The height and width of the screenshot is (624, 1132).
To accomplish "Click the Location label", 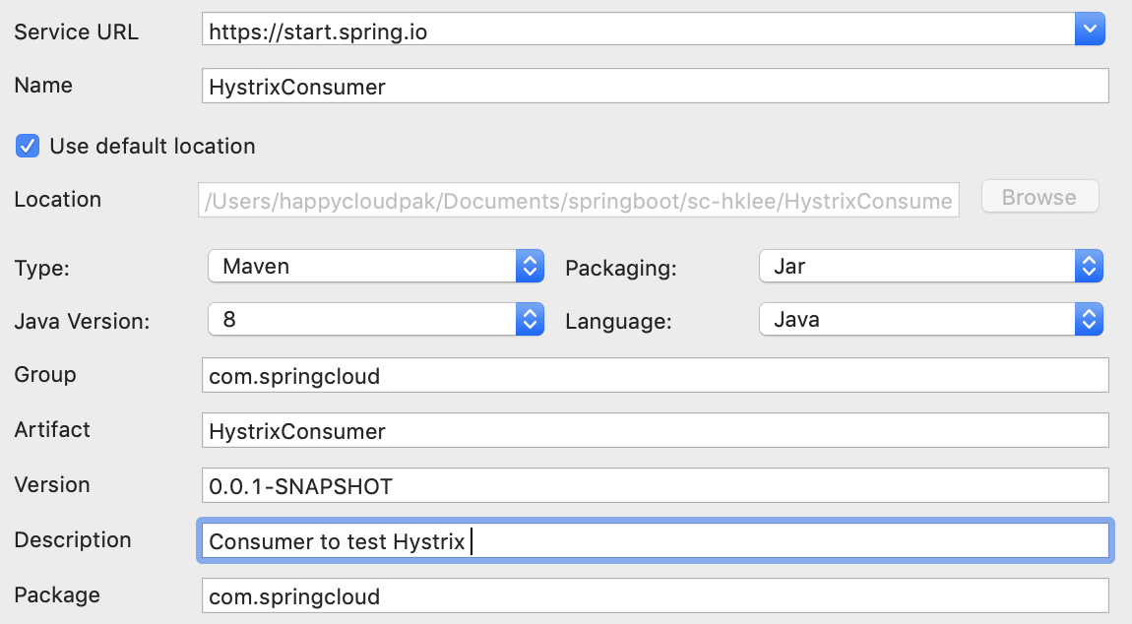I will point(58,200).
